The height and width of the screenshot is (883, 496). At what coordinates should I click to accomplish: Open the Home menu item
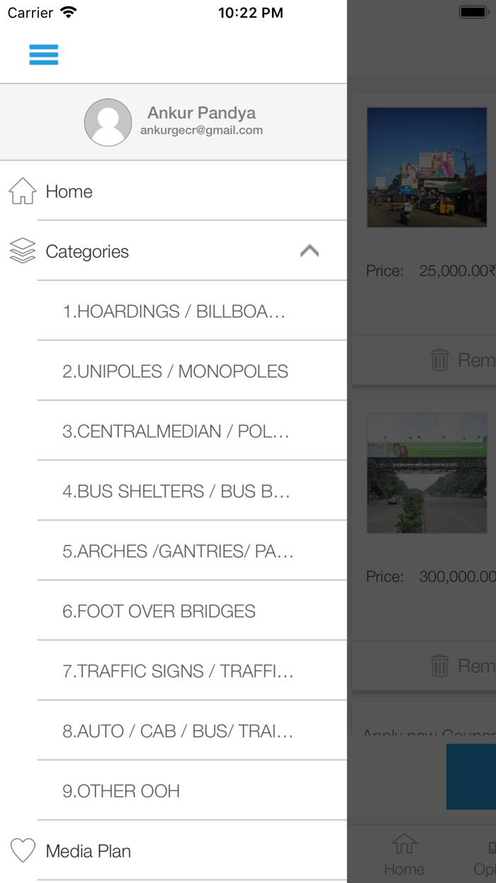tap(69, 192)
